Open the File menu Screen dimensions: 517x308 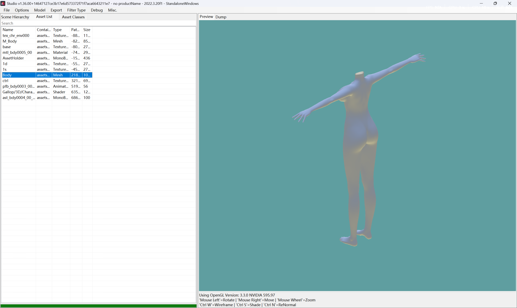tap(6, 10)
